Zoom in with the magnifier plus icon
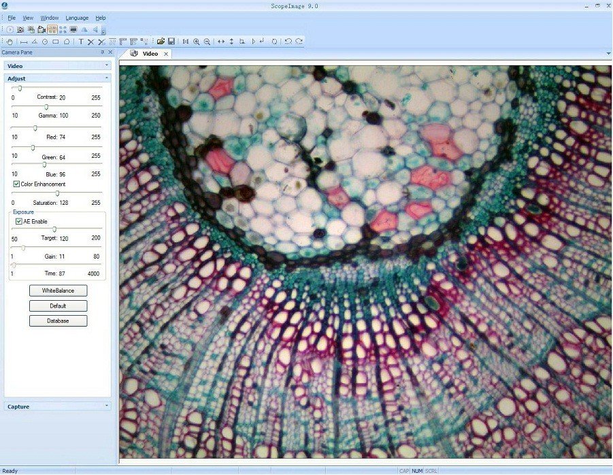The height and width of the screenshot is (475, 613). coord(196,42)
